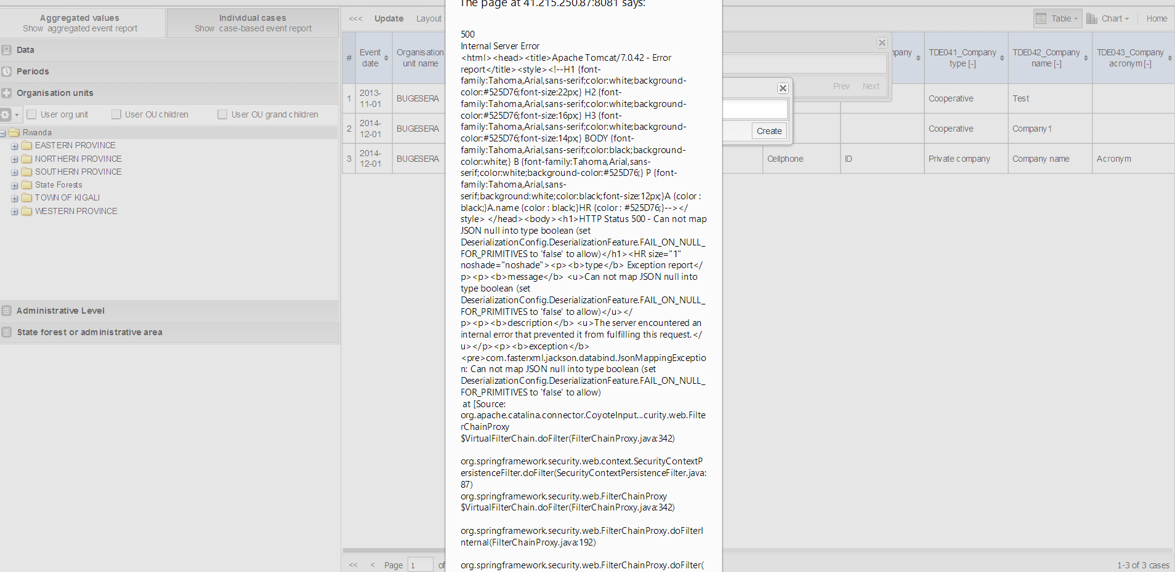
Task: Sort by TDE041_Company type column
Action: pyautogui.click(x=966, y=58)
